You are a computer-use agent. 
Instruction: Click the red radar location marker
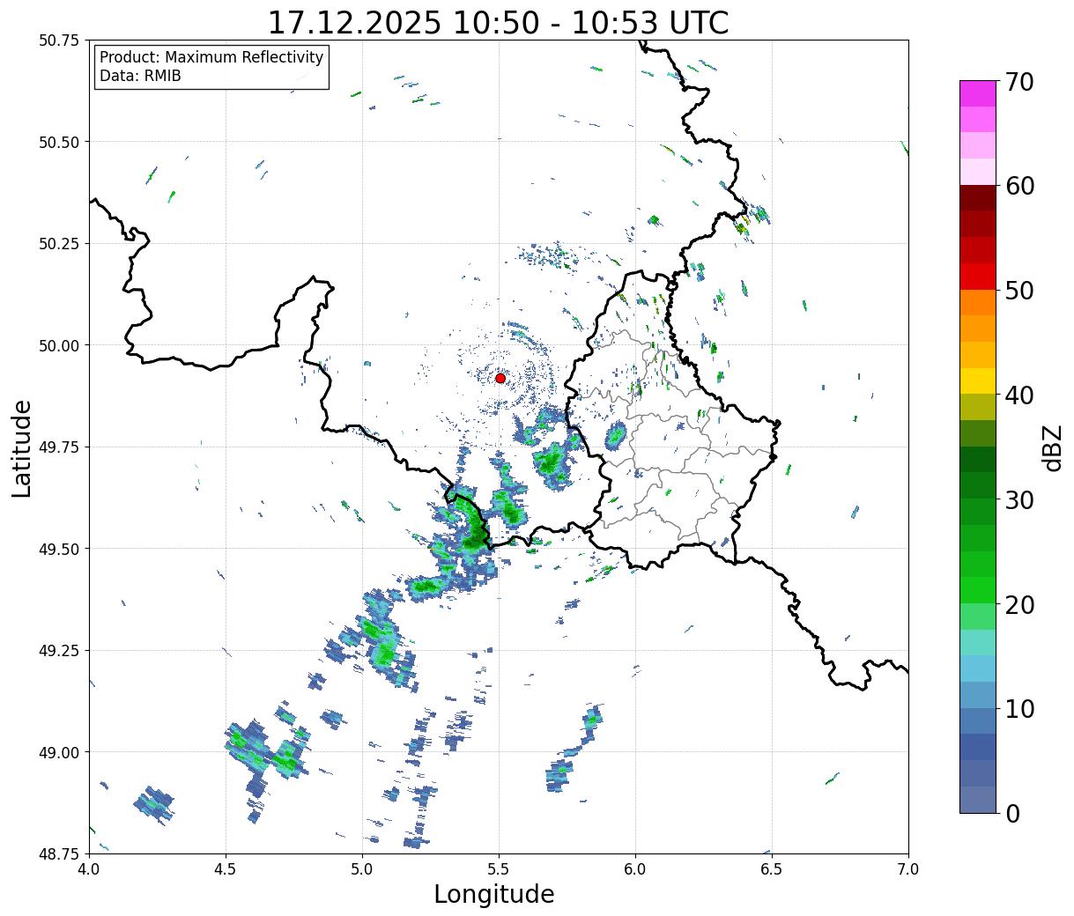pos(500,378)
